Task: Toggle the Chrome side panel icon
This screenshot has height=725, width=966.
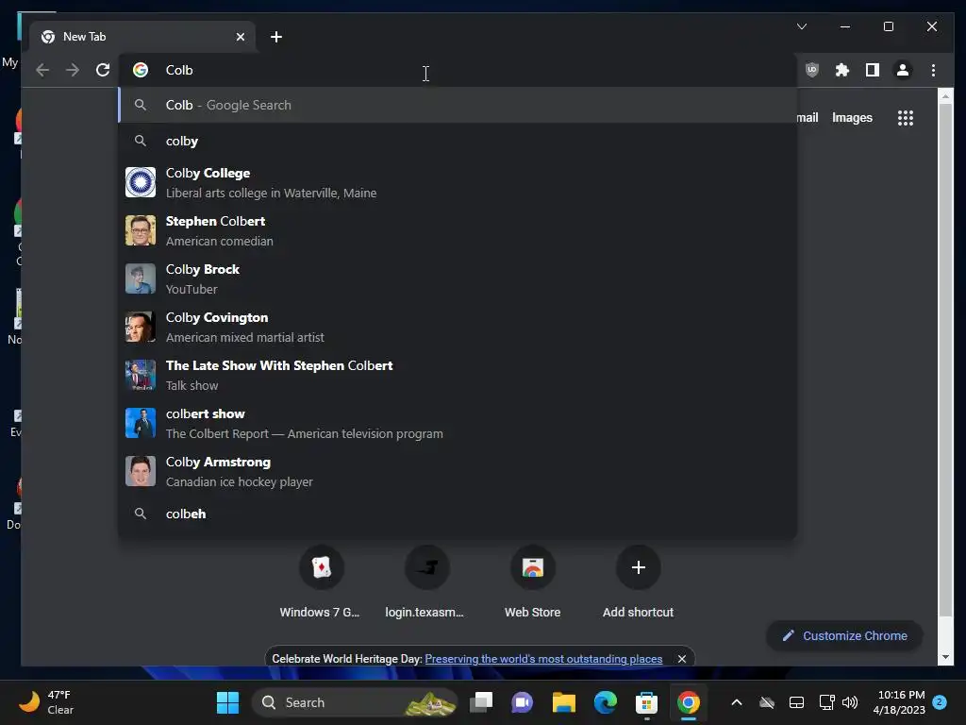Action: [x=873, y=70]
